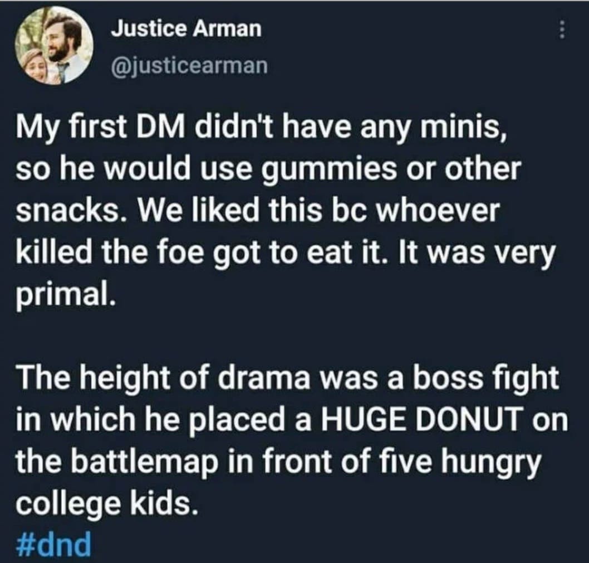Follow the #dnd hashtag

click(55, 545)
